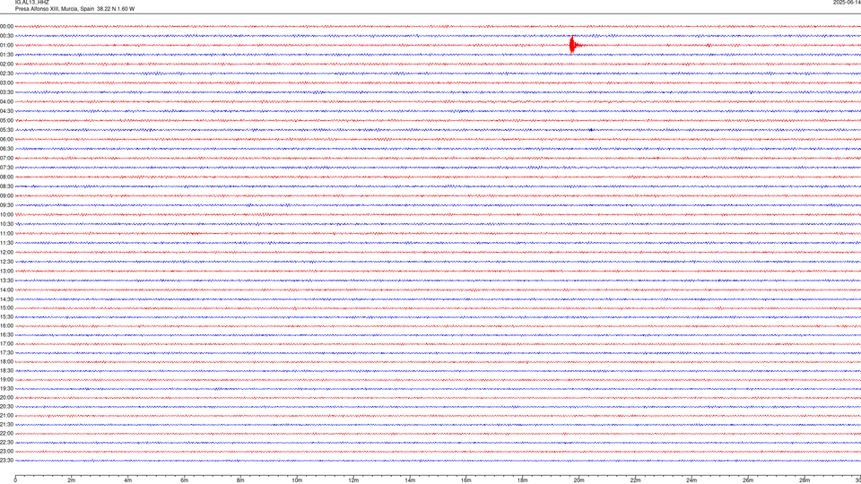861x484 pixels.
Task: Click the 28m tick label on the minute axis
Action: click(804, 480)
